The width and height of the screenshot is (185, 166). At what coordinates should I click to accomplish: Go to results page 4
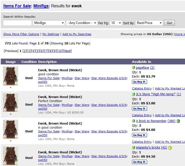pyautogui.click(x=33, y=51)
